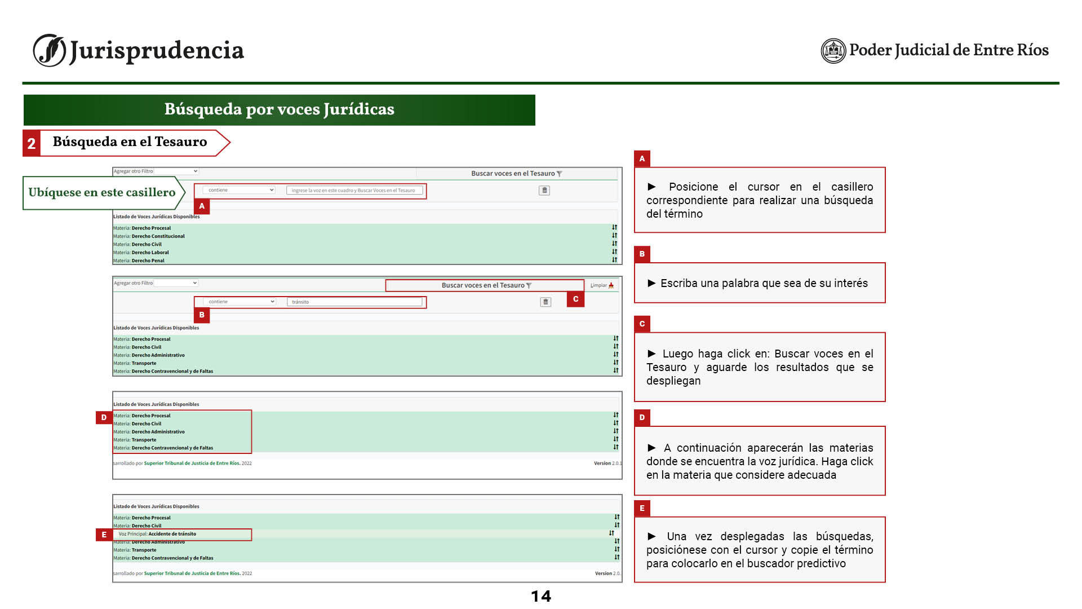
Task: Click sort arrows for Transporte in the step D panel
Action: click(616, 439)
